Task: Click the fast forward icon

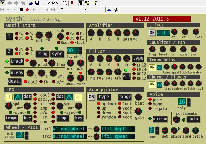Action: [x=47, y=9]
